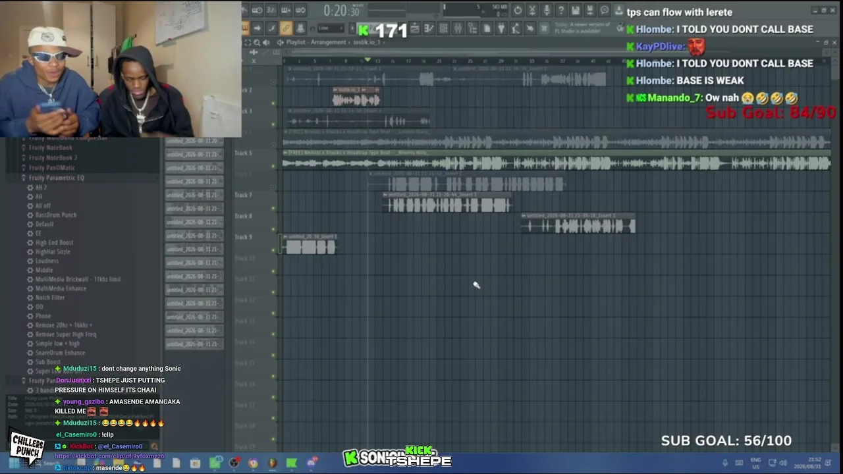Open Chrome from the Windows taskbar

click(x=253, y=463)
